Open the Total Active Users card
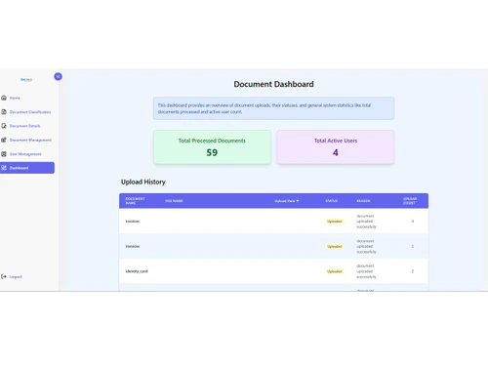Image resolution: width=488 pixels, height=366 pixels. click(336, 147)
